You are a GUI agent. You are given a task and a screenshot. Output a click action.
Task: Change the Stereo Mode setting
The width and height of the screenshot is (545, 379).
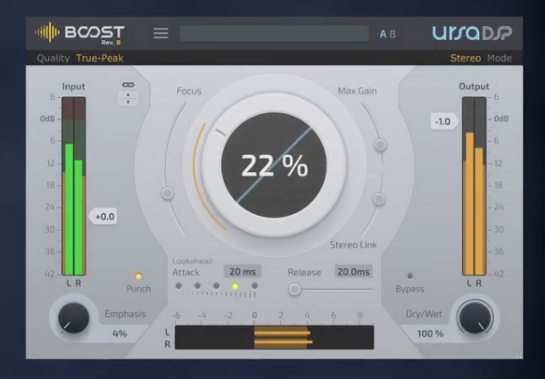pyautogui.click(x=466, y=58)
